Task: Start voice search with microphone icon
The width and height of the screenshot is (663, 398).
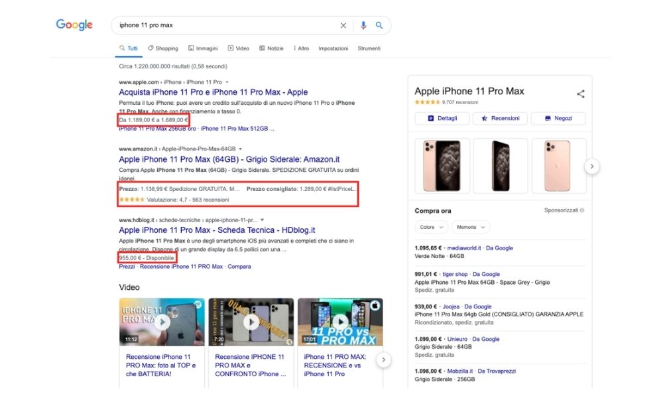Action: [x=363, y=25]
